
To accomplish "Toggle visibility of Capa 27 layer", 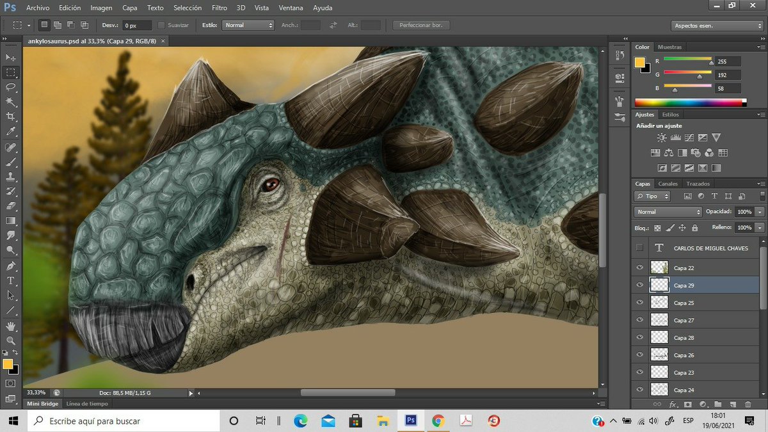I will pyautogui.click(x=639, y=320).
